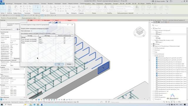Expand the 00_Общие данные node
Image resolution: width=188 pixels, height=106 pixels.
(153, 48)
